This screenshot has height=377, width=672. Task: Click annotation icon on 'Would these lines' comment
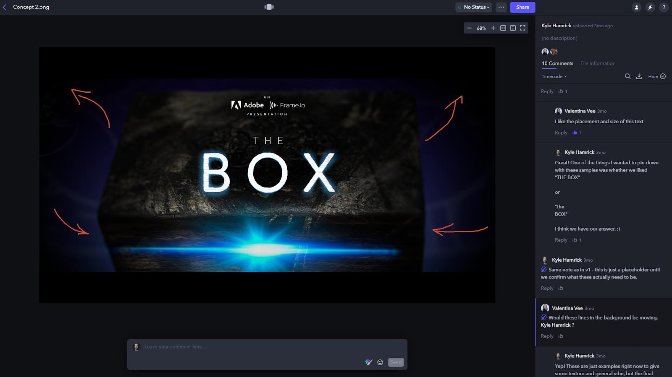pyautogui.click(x=544, y=317)
